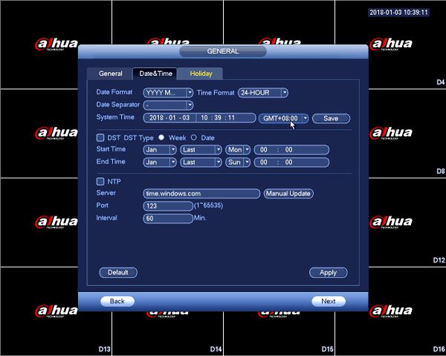Screen dimensions: 446x356
Task: Click the Port number input field
Action: [168, 206]
